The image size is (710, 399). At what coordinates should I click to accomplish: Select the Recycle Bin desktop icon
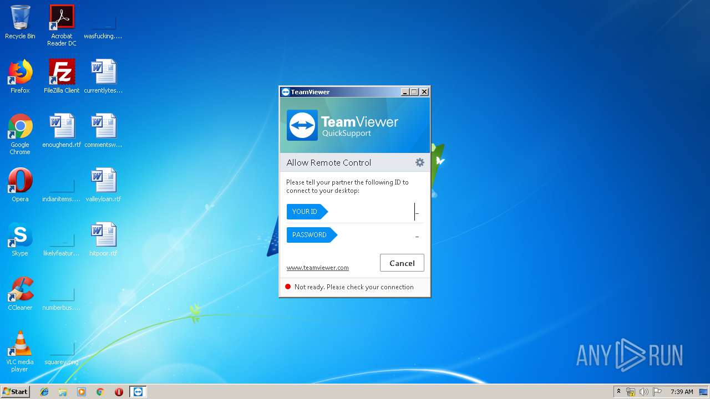(x=20, y=22)
